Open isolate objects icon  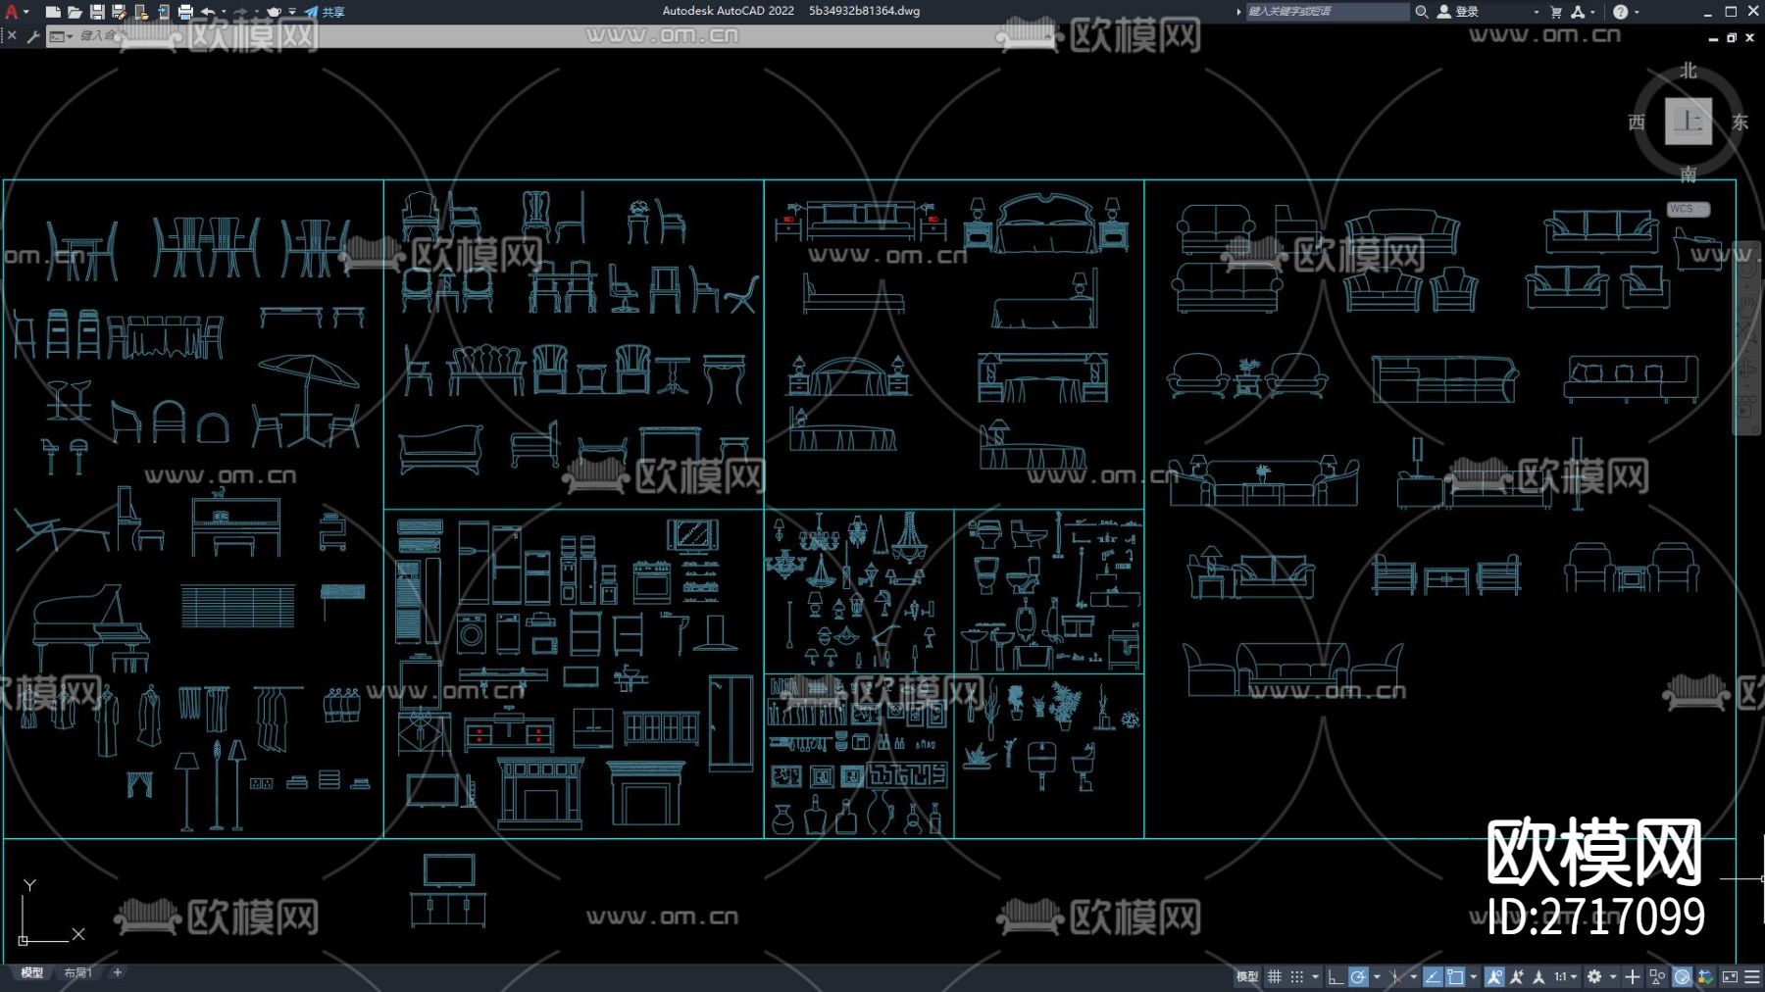pyautogui.click(x=1657, y=977)
